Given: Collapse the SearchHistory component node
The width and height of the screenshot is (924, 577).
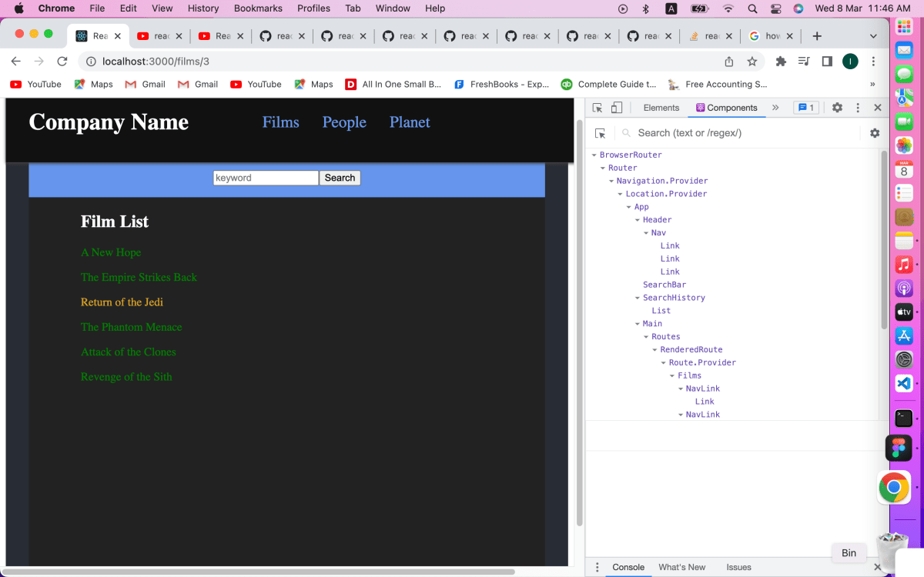Looking at the screenshot, I should click(x=638, y=298).
